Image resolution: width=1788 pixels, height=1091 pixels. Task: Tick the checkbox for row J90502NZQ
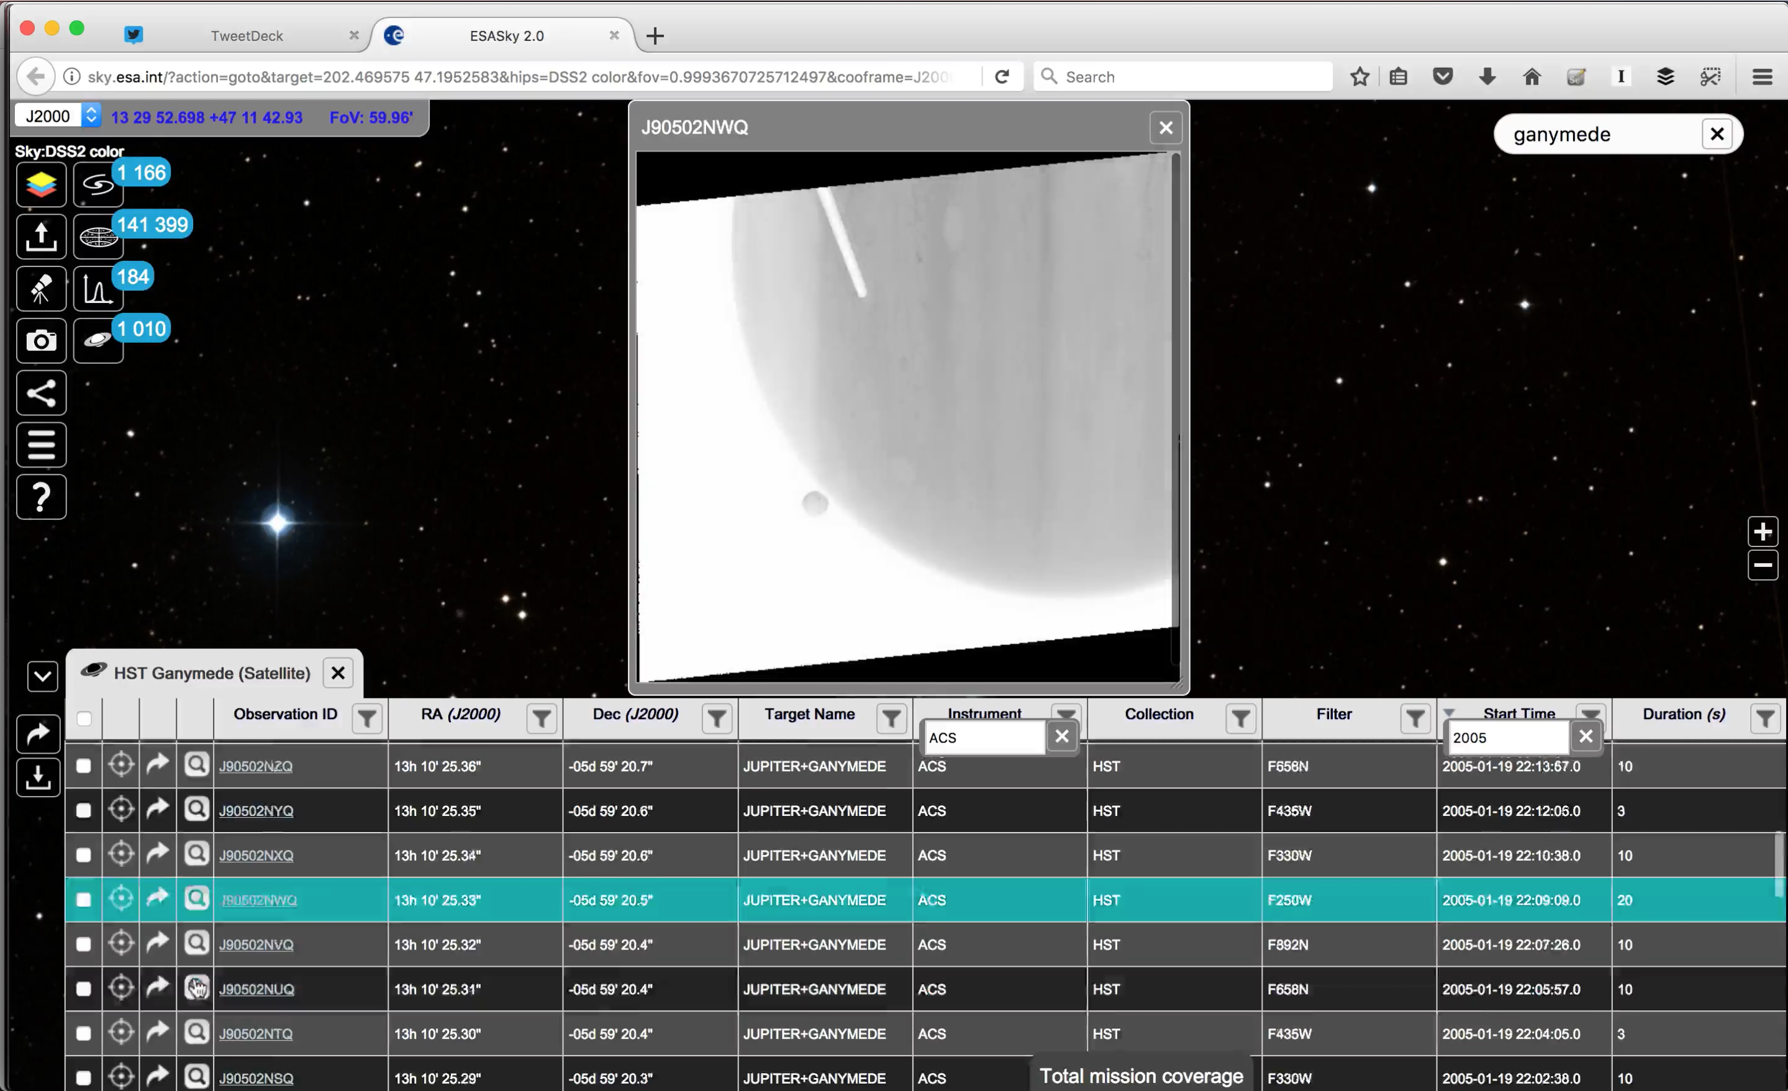tap(83, 766)
